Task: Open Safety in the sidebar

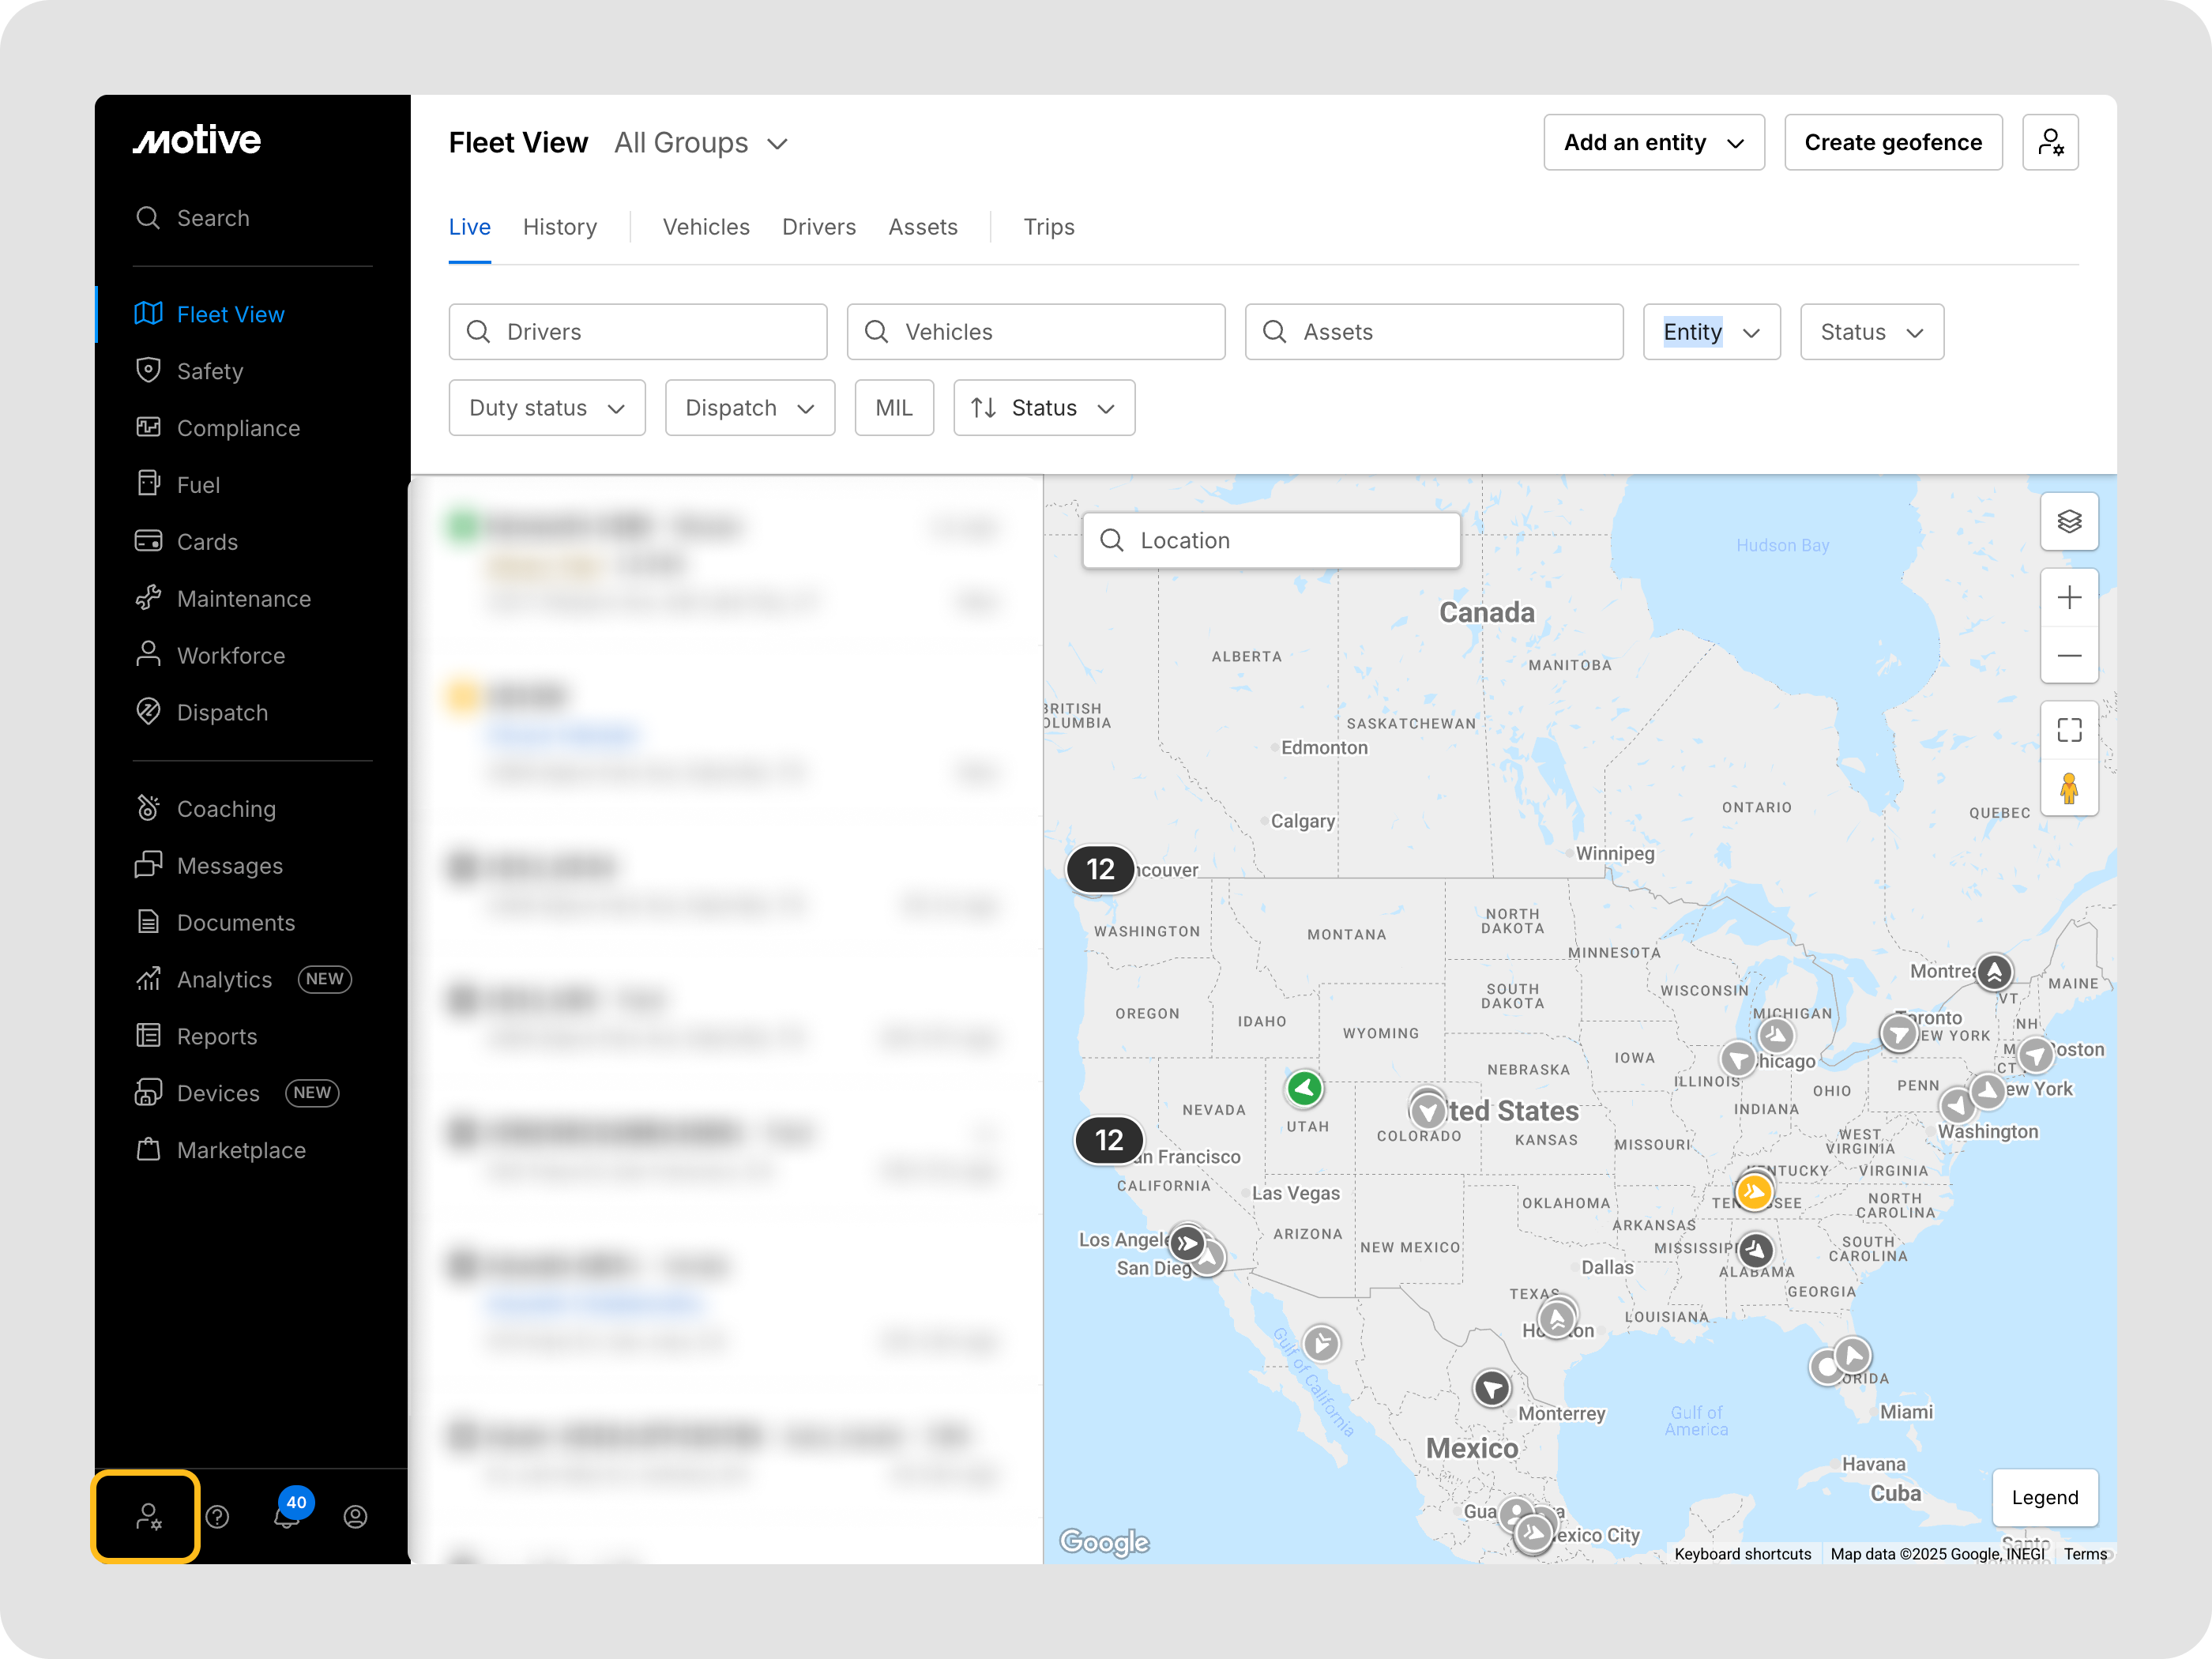Action: (209, 371)
